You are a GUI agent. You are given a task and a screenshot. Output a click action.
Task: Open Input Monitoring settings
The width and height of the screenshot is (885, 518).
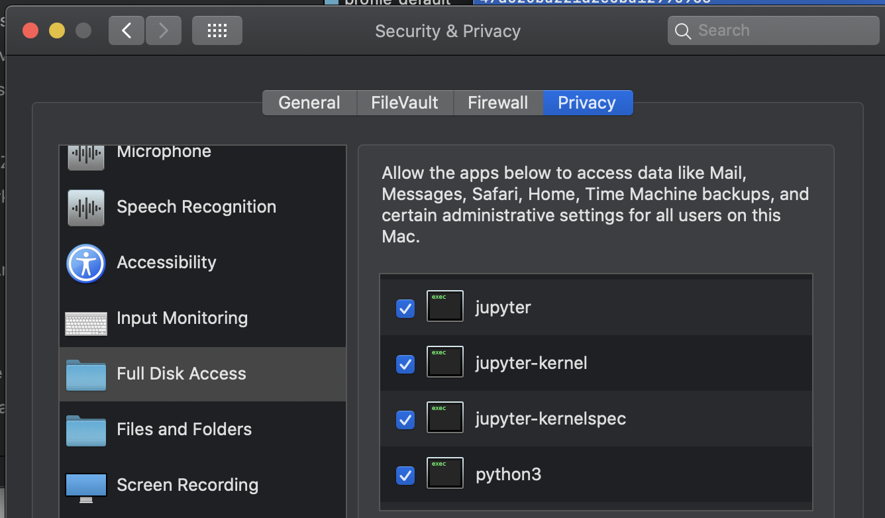pos(182,318)
